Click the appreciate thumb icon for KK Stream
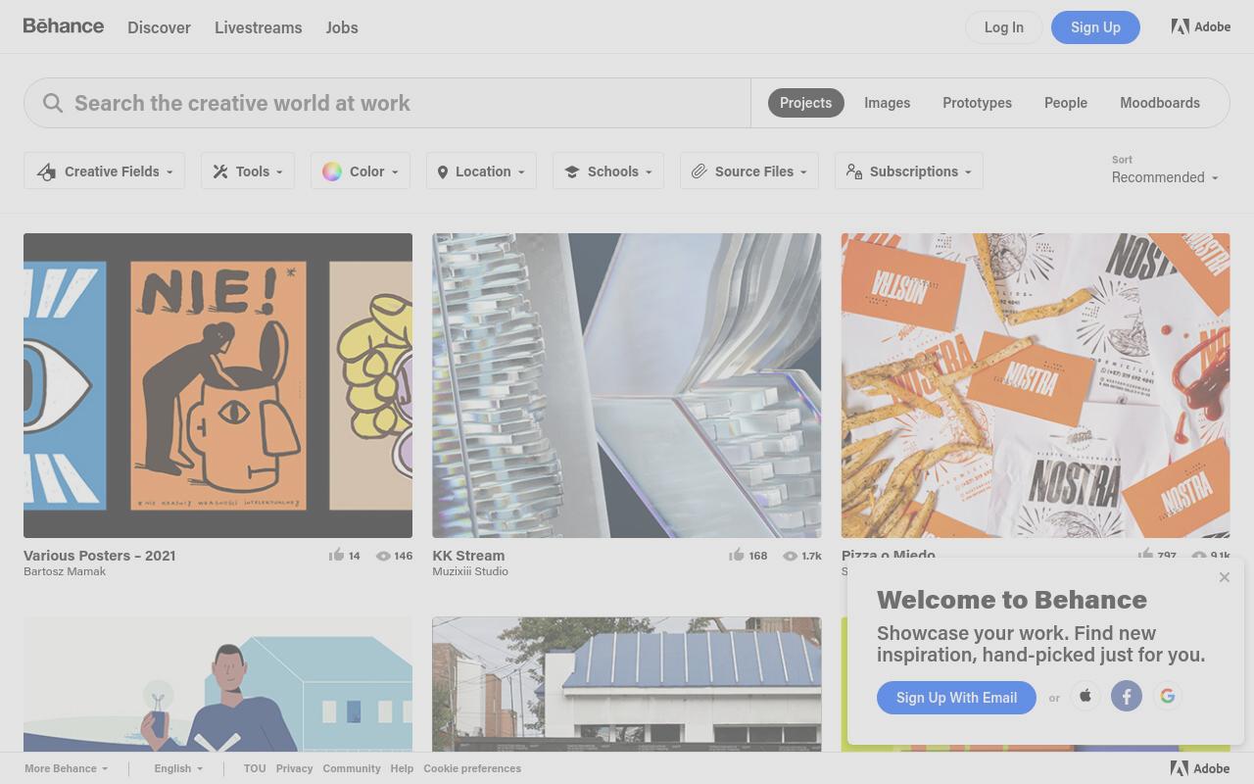 tap(736, 555)
